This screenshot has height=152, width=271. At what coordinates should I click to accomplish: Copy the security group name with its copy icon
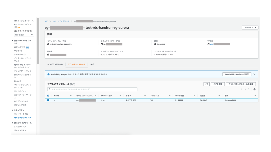coord(48,44)
